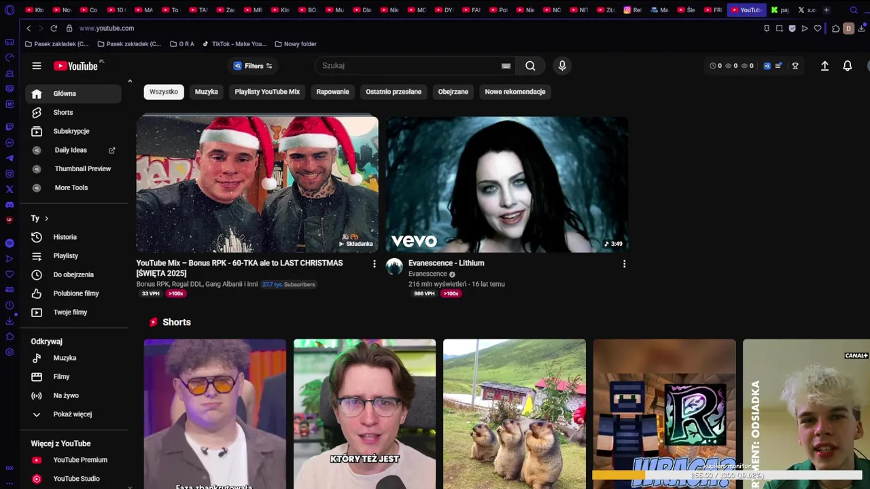This screenshot has height=489, width=870.
Task: Reload the page in the browser
Action: pos(54,29)
